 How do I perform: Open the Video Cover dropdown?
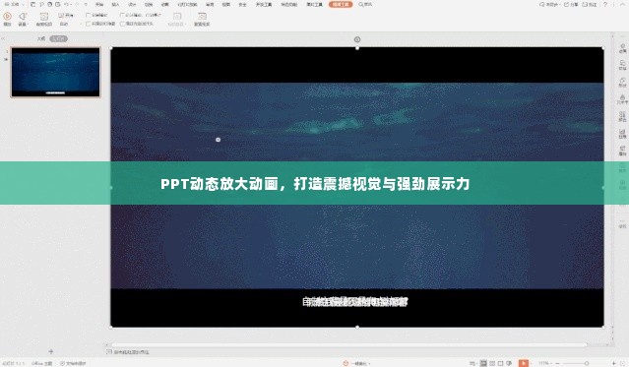pos(176,19)
